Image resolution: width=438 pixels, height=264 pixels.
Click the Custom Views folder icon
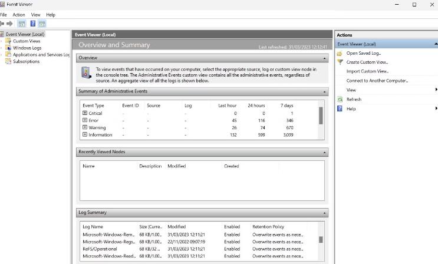(x=8, y=41)
